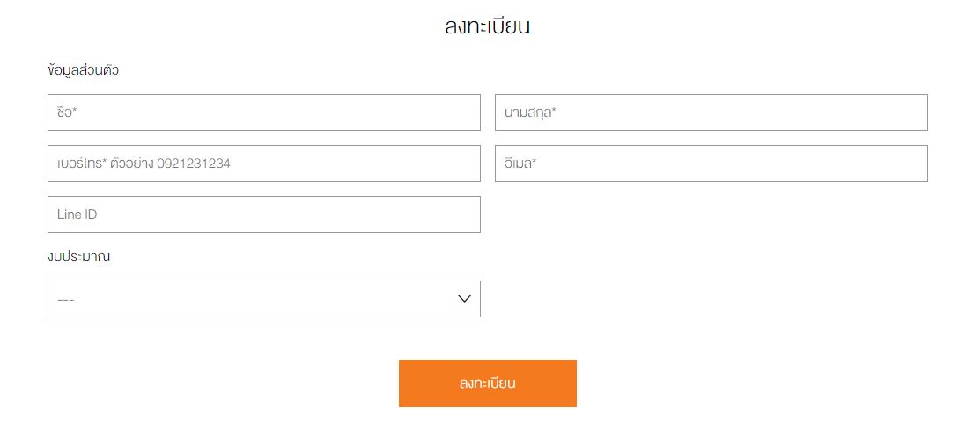This screenshot has height=423, width=973.
Task: Focus the เบอร์โทร phone number field
Action: 264,164
